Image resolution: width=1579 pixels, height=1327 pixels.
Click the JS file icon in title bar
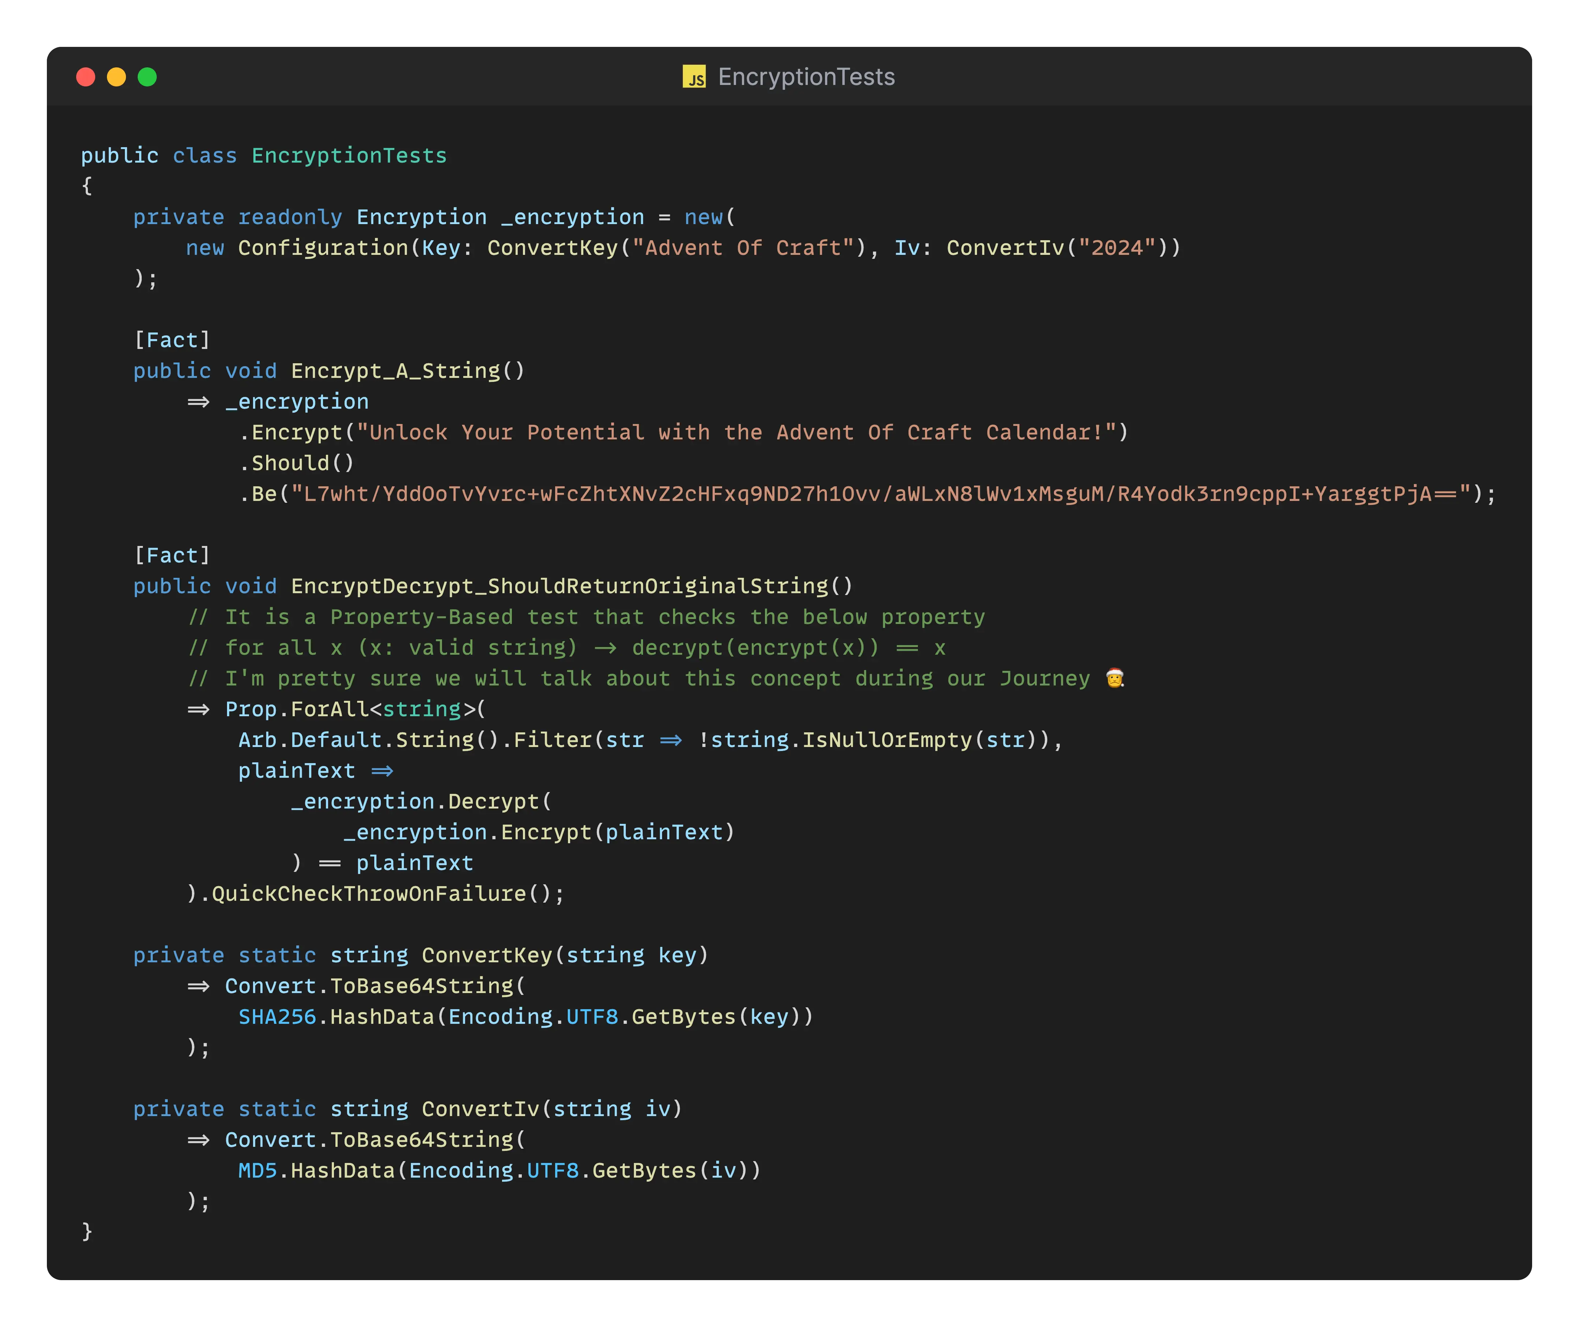pos(694,77)
